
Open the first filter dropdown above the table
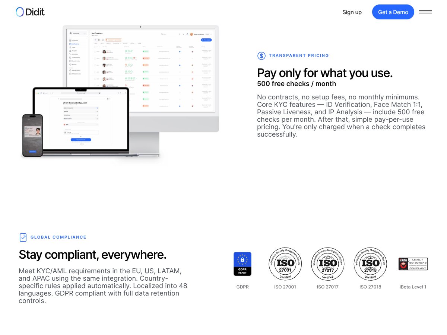(x=96, y=43)
